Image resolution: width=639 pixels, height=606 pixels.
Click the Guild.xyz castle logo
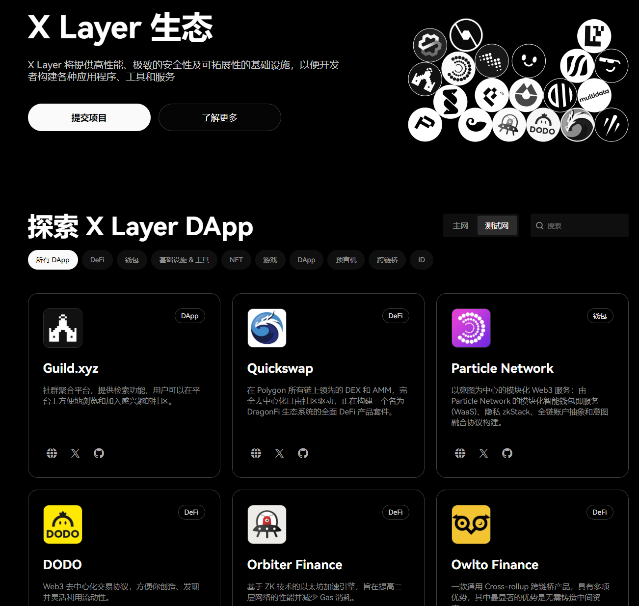(63, 328)
